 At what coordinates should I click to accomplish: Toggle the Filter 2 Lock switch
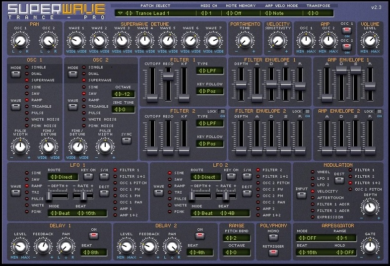pyautogui.click(x=221, y=112)
